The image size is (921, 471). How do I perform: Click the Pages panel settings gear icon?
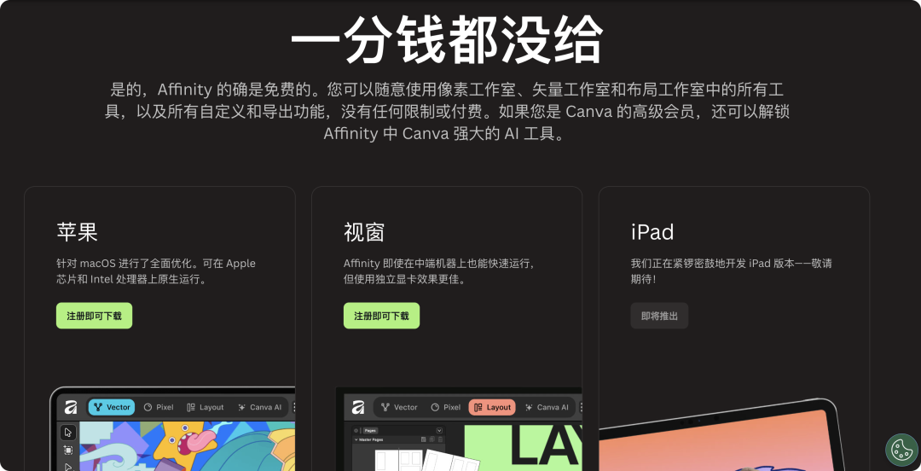356,430
